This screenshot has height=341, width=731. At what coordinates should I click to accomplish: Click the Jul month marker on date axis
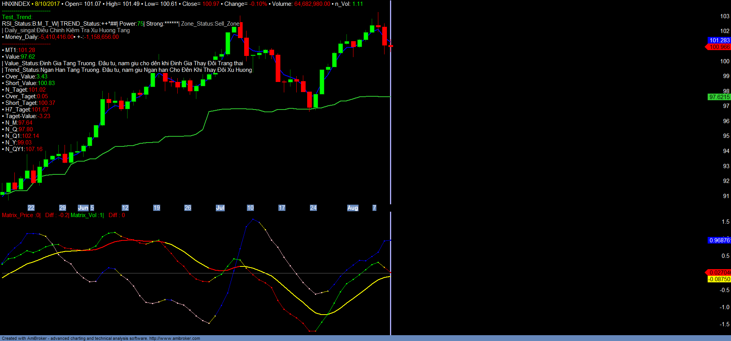220,208
